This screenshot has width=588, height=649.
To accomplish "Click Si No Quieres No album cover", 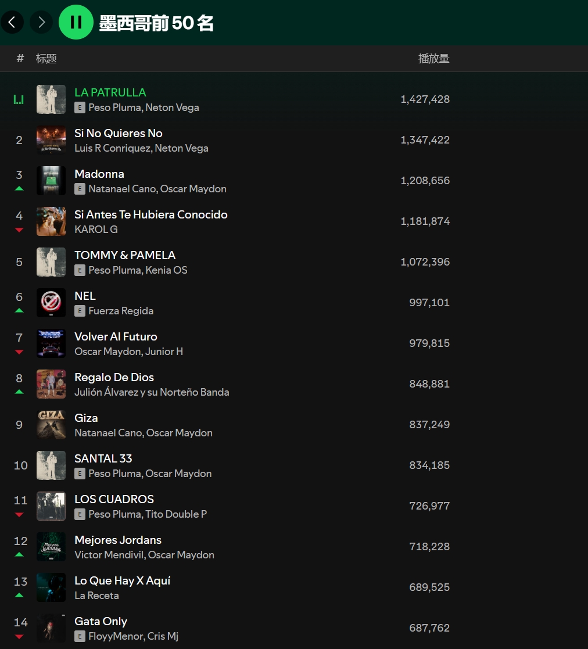I will [51, 140].
